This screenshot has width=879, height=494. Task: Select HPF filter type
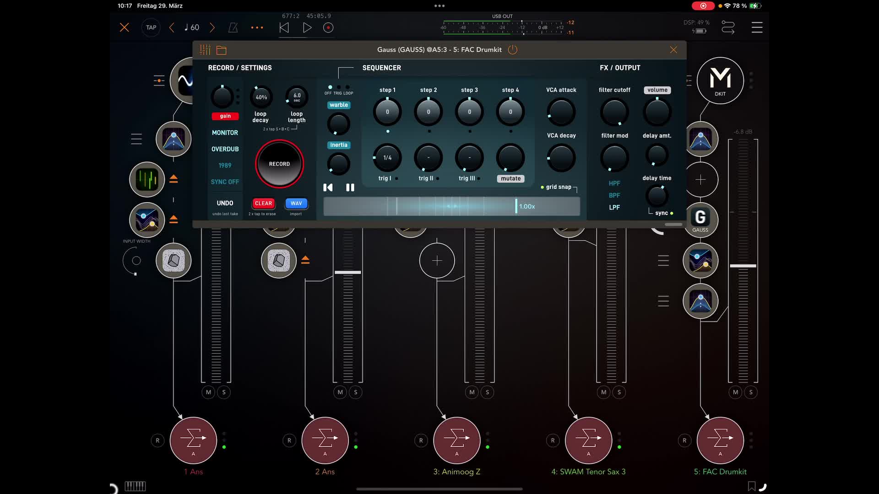614,183
